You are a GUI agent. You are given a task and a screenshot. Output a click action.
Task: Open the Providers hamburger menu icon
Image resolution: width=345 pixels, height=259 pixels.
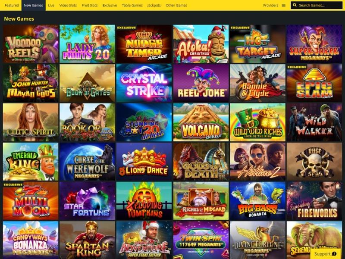[x=284, y=5]
